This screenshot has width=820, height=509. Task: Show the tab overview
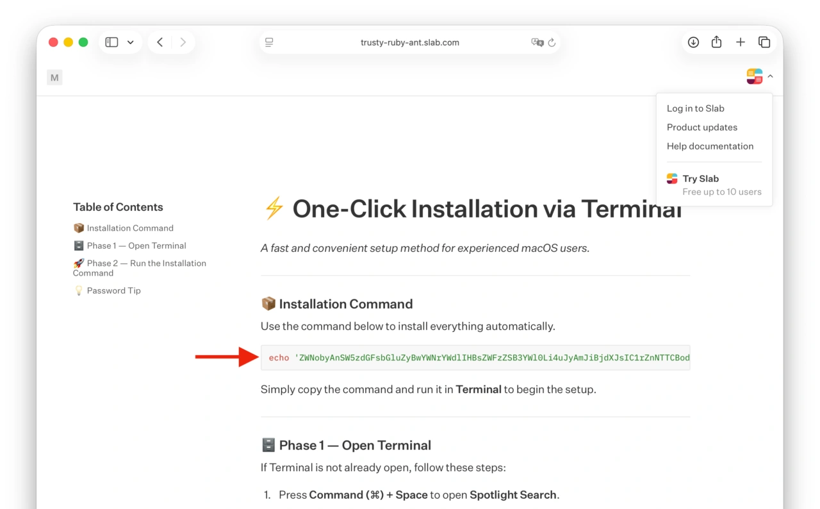click(764, 42)
